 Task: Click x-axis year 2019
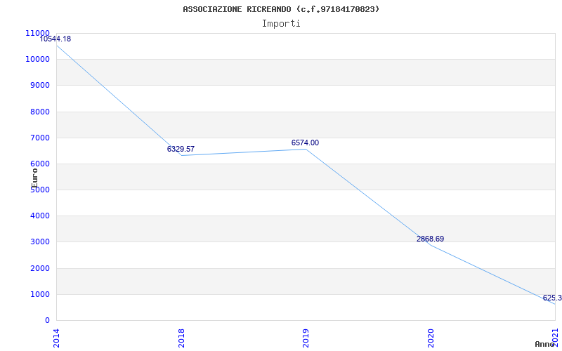[306, 338]
